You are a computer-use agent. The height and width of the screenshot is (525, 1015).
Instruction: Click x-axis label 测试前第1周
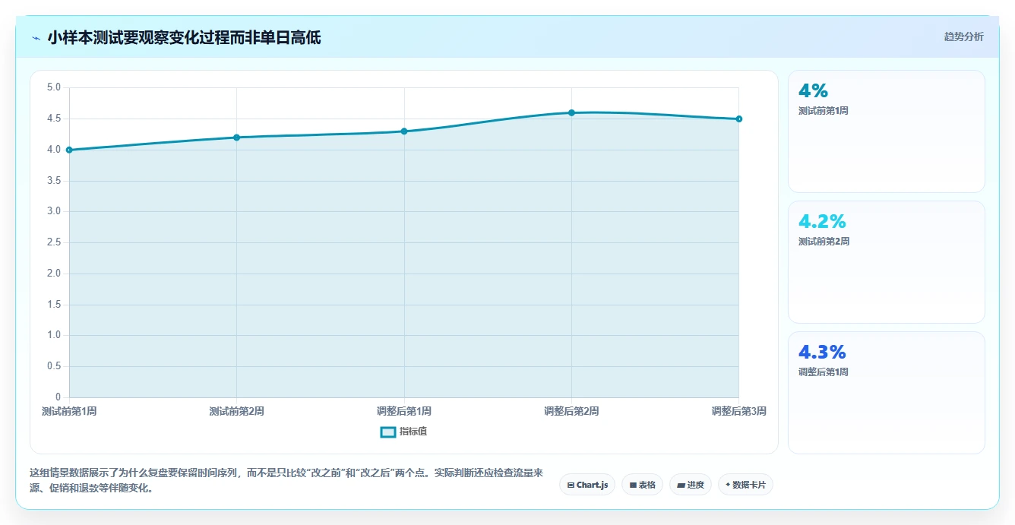pos(69,411)
